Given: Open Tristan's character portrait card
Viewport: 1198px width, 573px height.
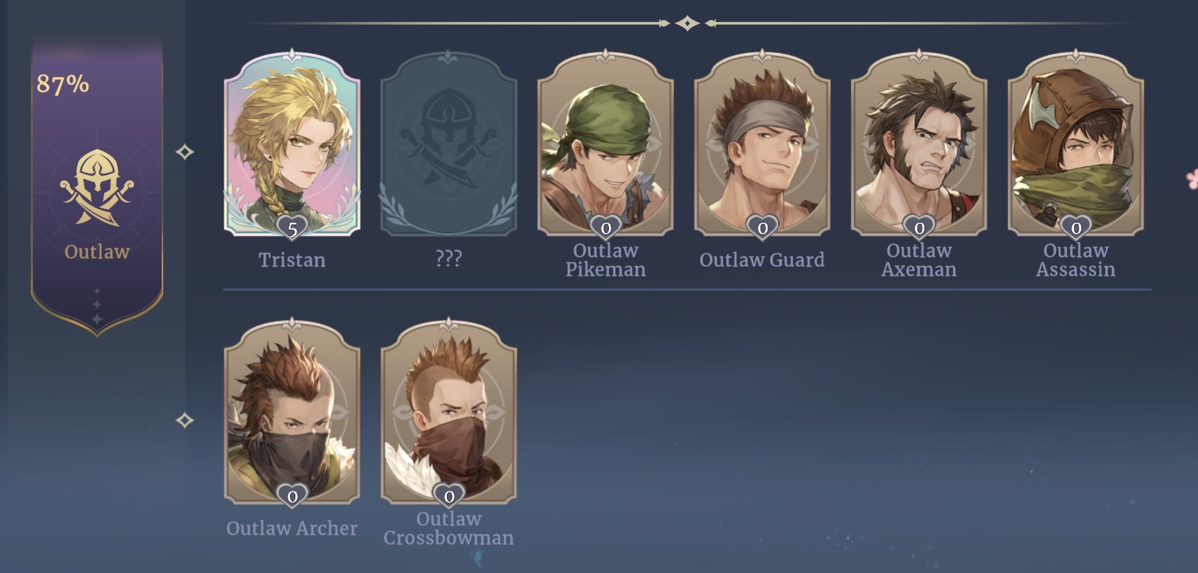Looking at the screenshot, I should coord(292,142).
